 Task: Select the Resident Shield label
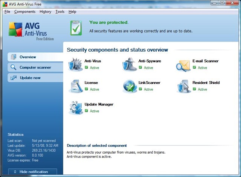coord(206,82)
